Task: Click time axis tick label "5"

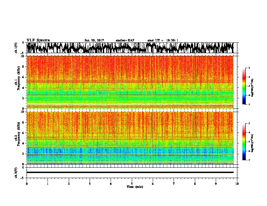Action: point(132,184)
